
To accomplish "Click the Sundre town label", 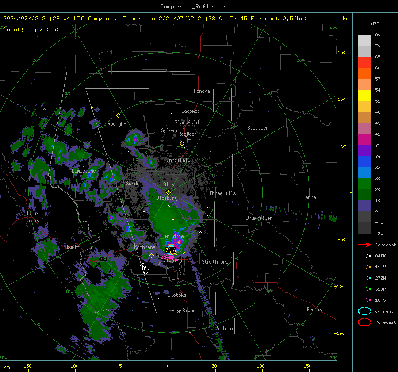I will point(134,183).
